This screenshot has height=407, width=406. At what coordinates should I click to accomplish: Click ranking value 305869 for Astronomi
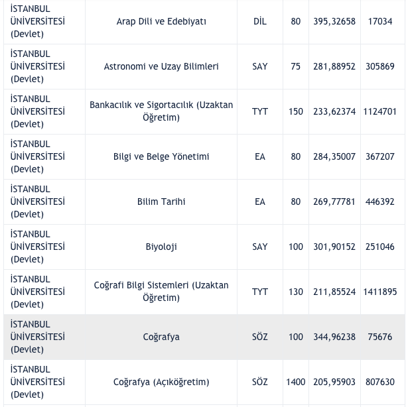coord(380,66)
